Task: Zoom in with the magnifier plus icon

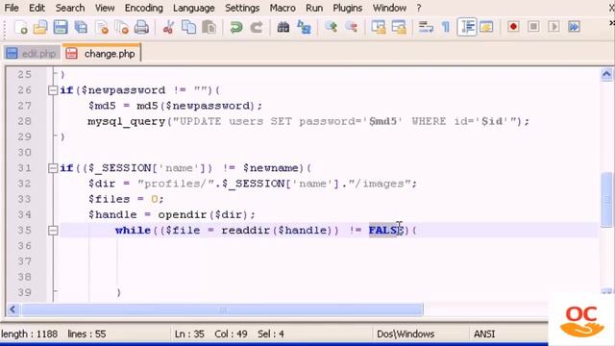Action: click(x=331, y=27)
